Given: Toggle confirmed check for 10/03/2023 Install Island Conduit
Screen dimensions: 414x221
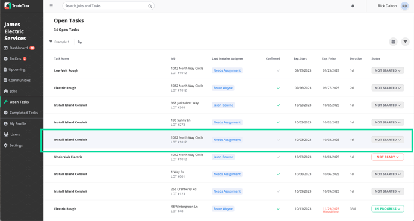Looking at the screenshot, I should coord(278,140).
